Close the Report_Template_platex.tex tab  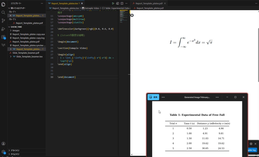click(82, 3)
